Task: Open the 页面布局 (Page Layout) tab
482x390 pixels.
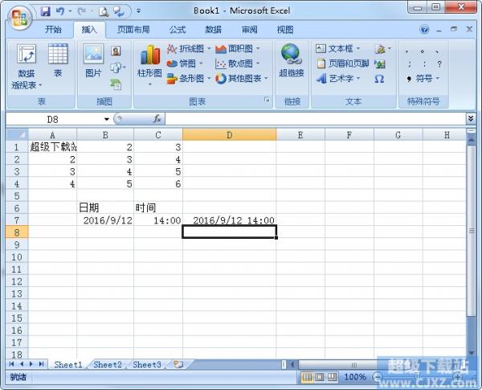Action: click(x=133, y=30)
